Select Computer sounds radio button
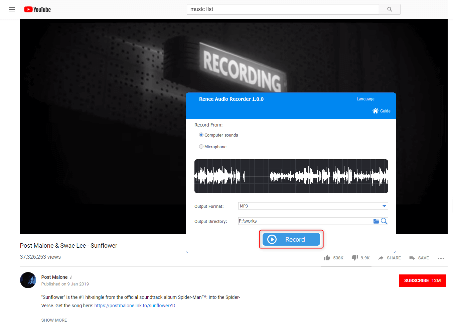Viewport: 453px width, 331px height. point(201,135)
